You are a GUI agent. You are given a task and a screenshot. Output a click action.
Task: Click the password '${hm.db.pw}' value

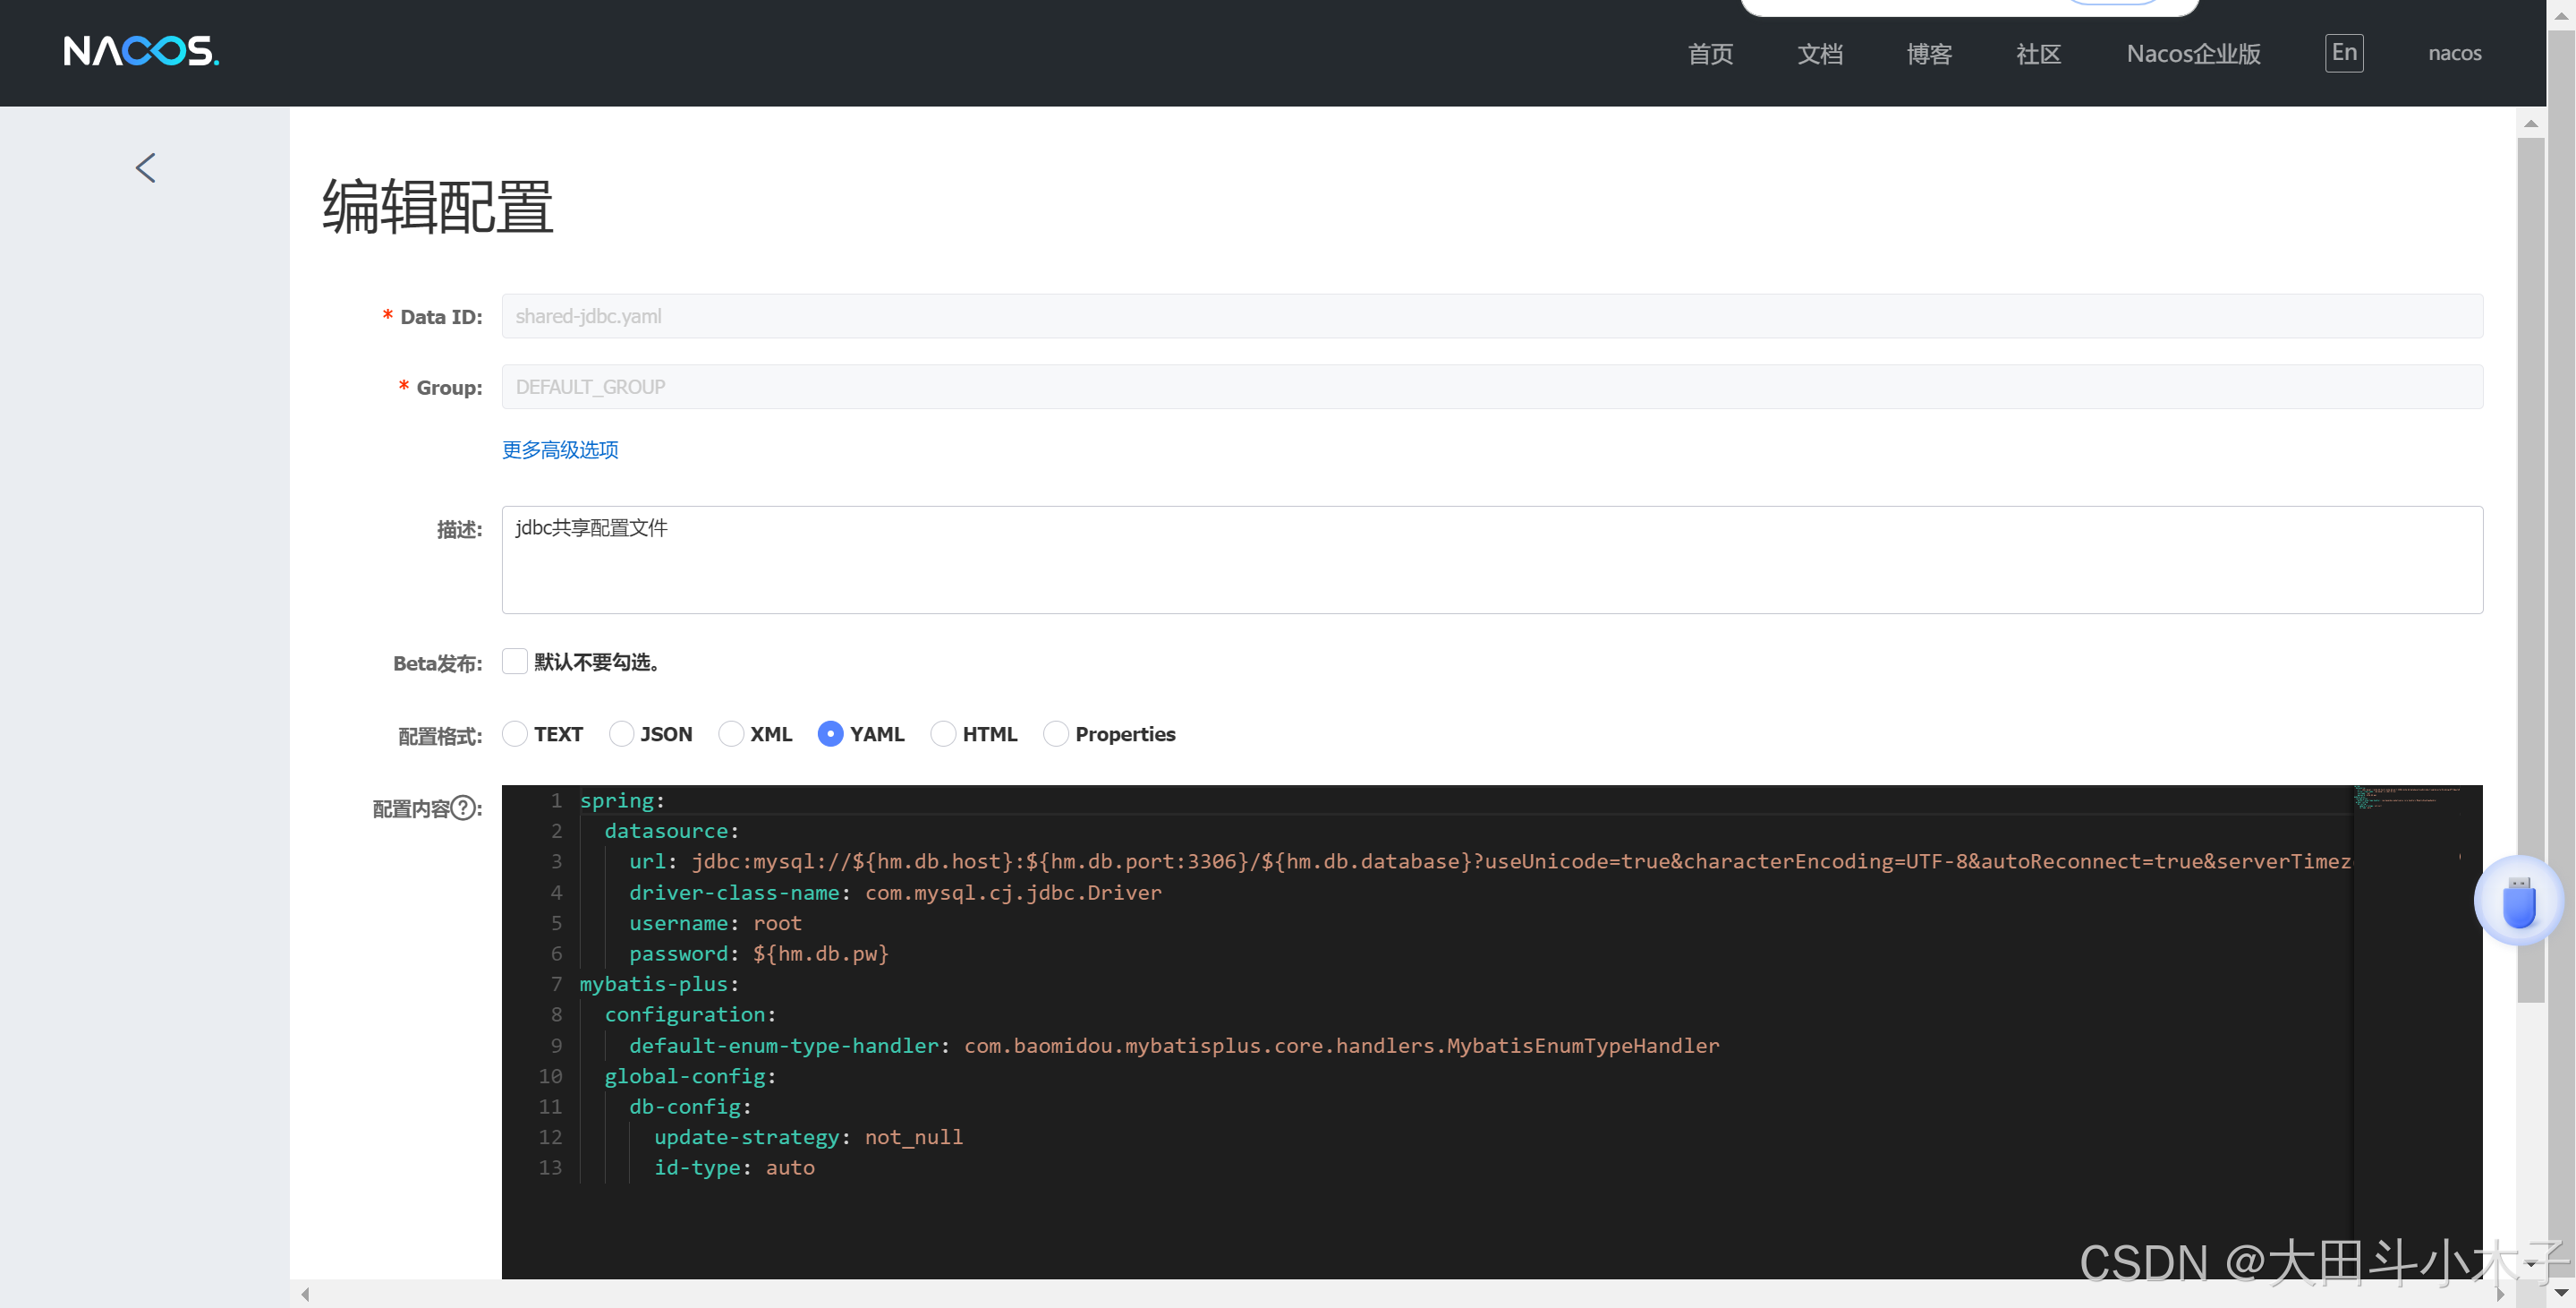point(821,953)
